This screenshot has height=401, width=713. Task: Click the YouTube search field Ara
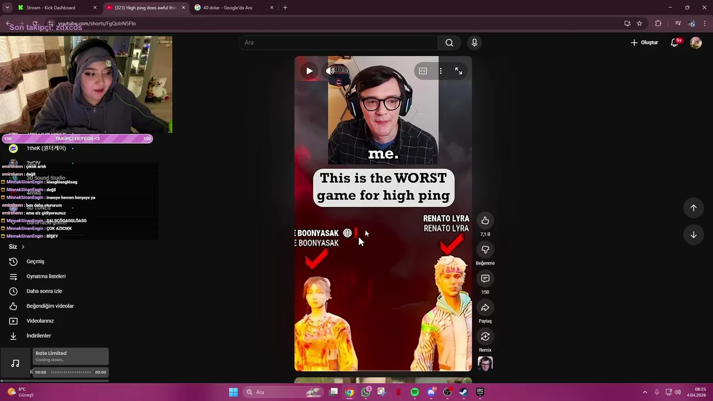click(x=338, y=42)
